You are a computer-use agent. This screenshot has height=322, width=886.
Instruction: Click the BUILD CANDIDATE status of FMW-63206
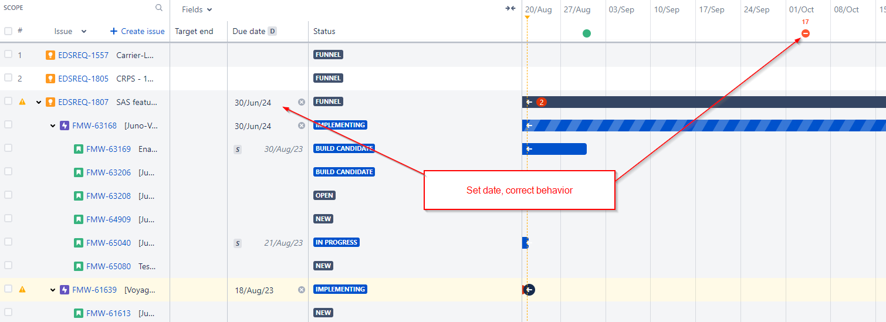[344, 172]
